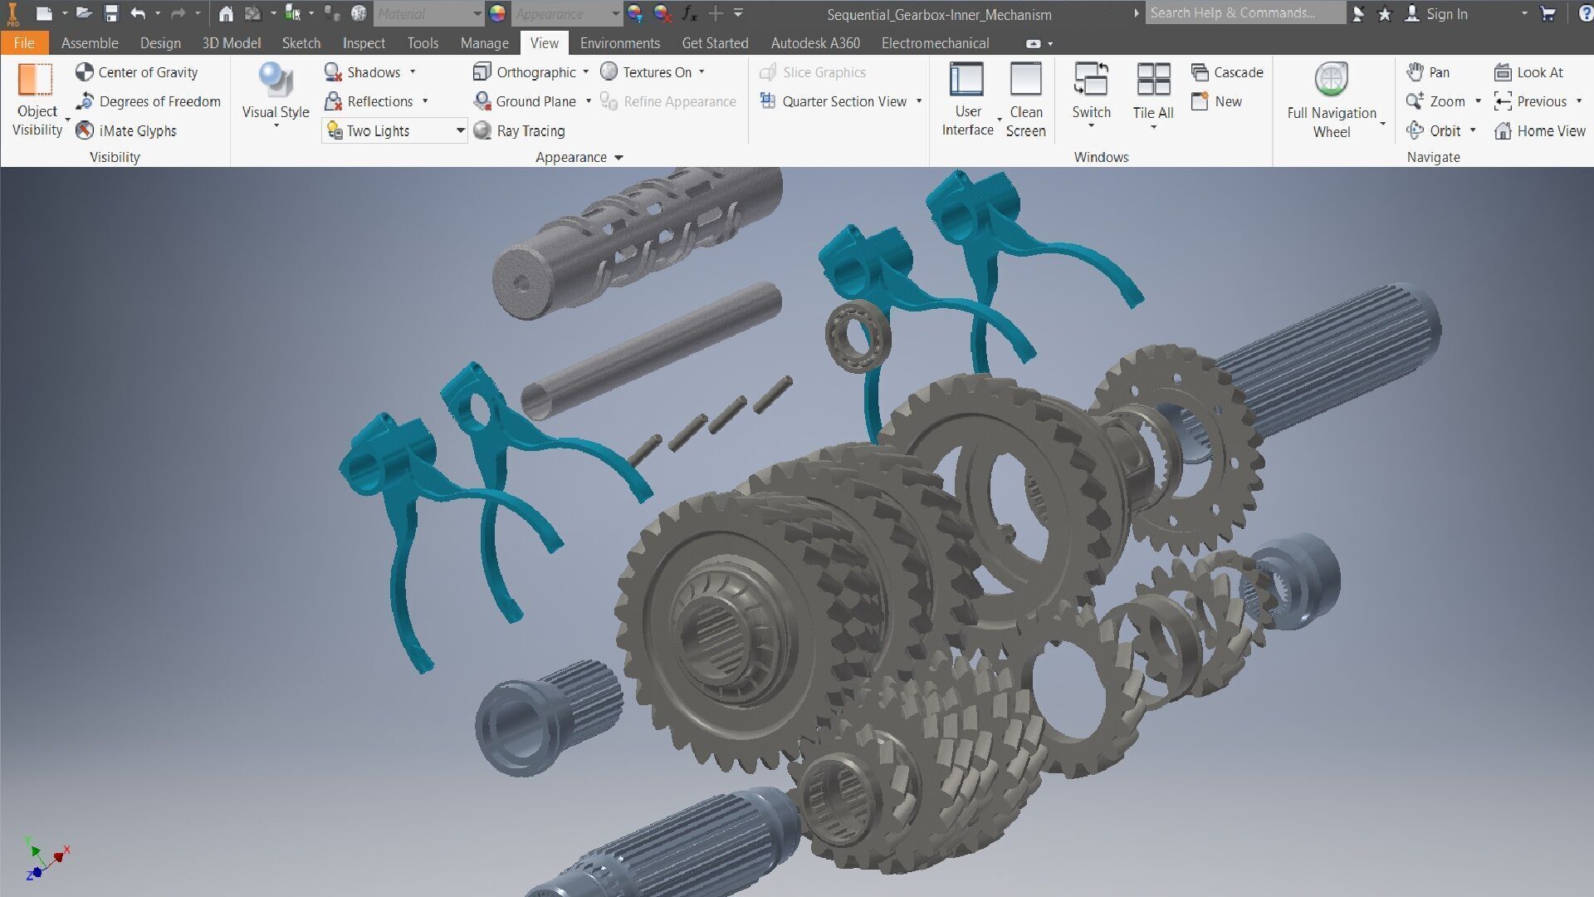The image size is (1594, 897).
Task: Activate the Zoom tool
Action: (x=1435, y=101)
